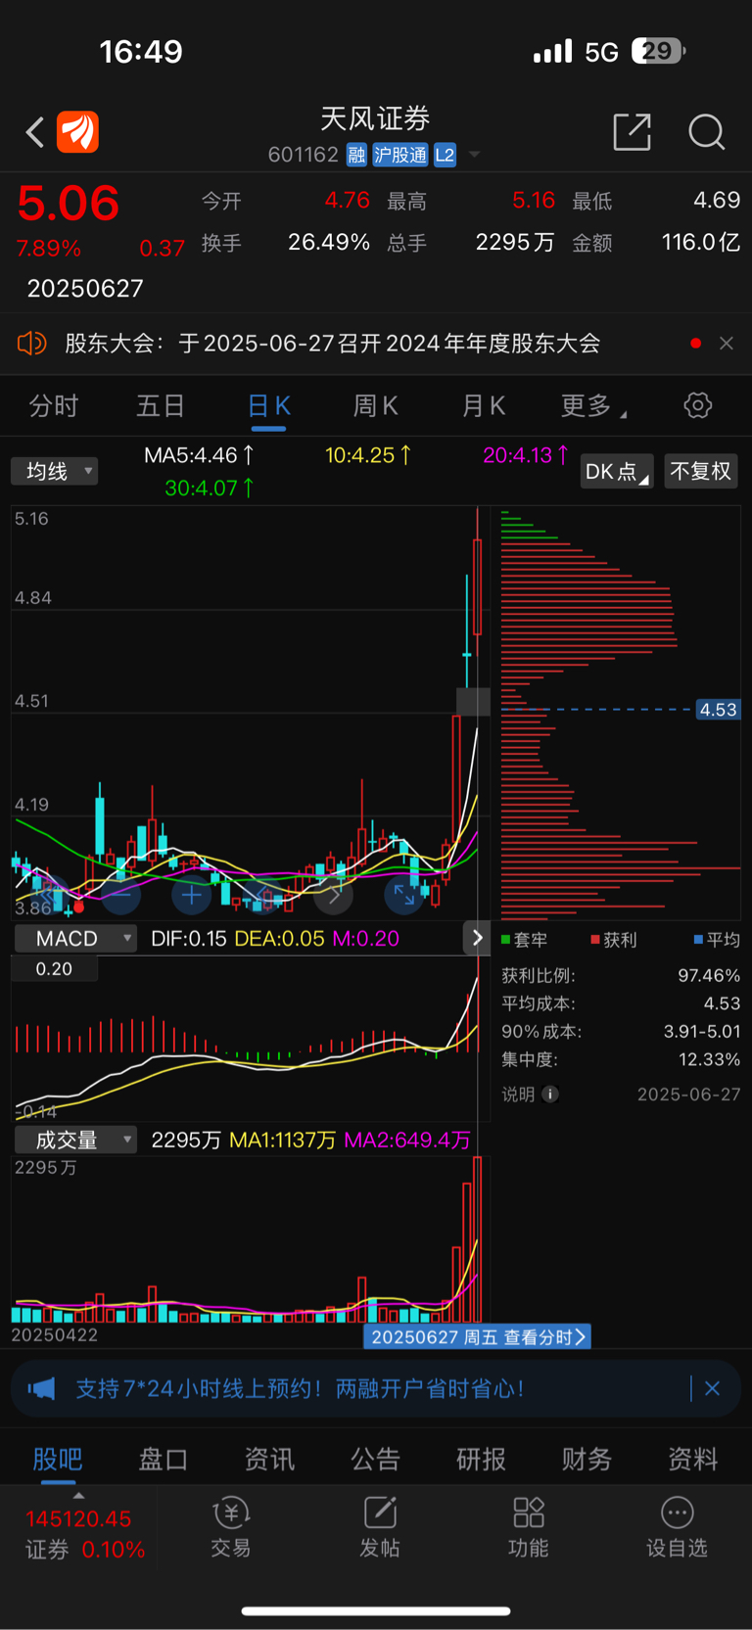Open the 功能 functions icon
Viewport: 752px width, 1630px height.
[529, 1527]
